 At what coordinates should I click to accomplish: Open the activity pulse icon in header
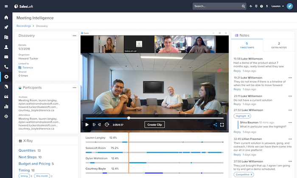coord(251,6)
